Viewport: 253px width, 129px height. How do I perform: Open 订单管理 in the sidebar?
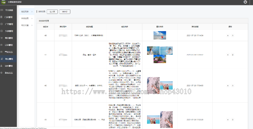tap(8, 45)
